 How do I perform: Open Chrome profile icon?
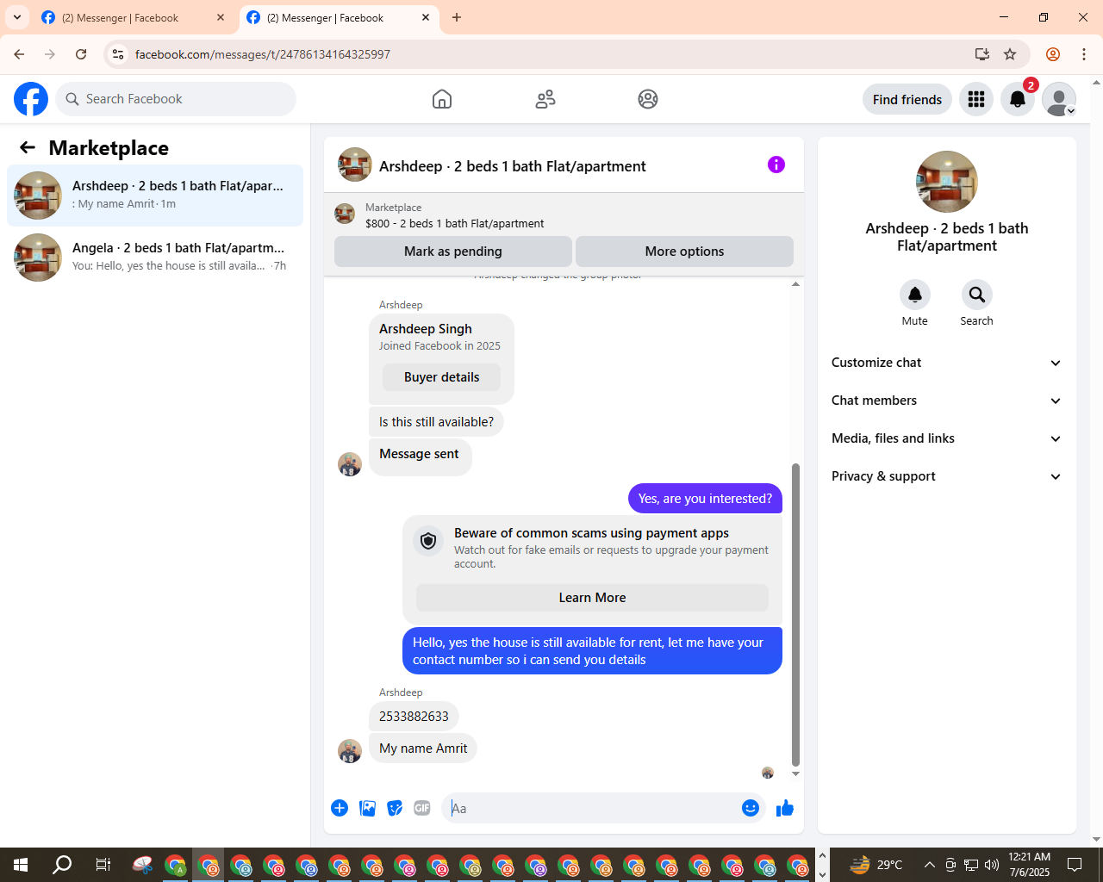pos(1053,54)
